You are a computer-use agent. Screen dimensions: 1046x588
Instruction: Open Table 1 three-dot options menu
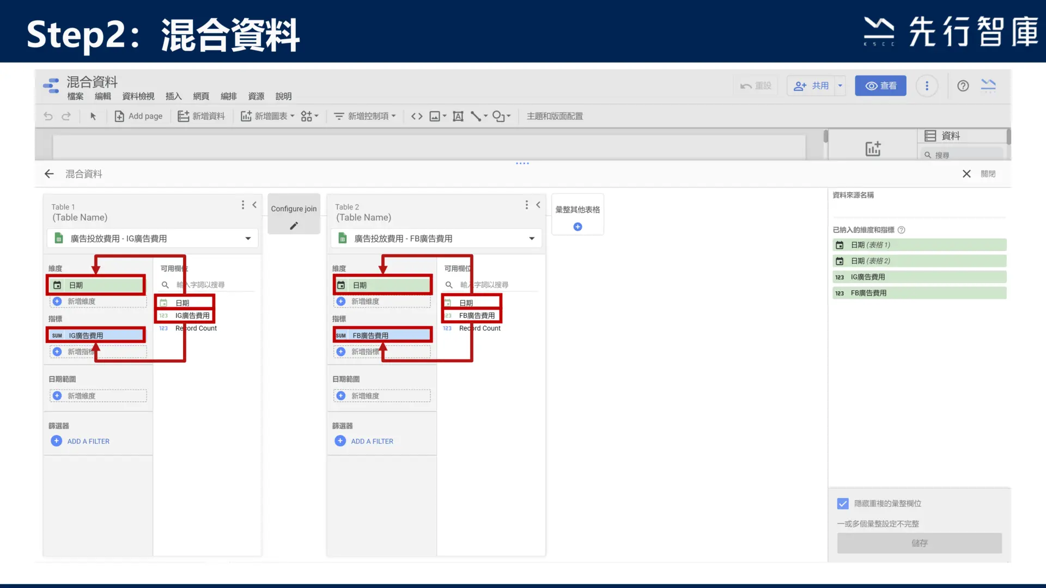click(x=243, y=205)
